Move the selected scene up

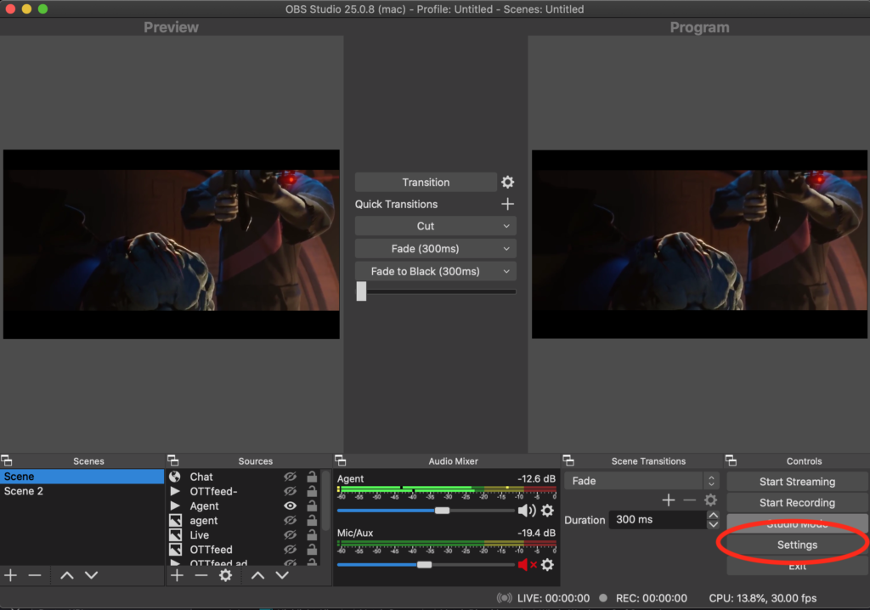66,575
